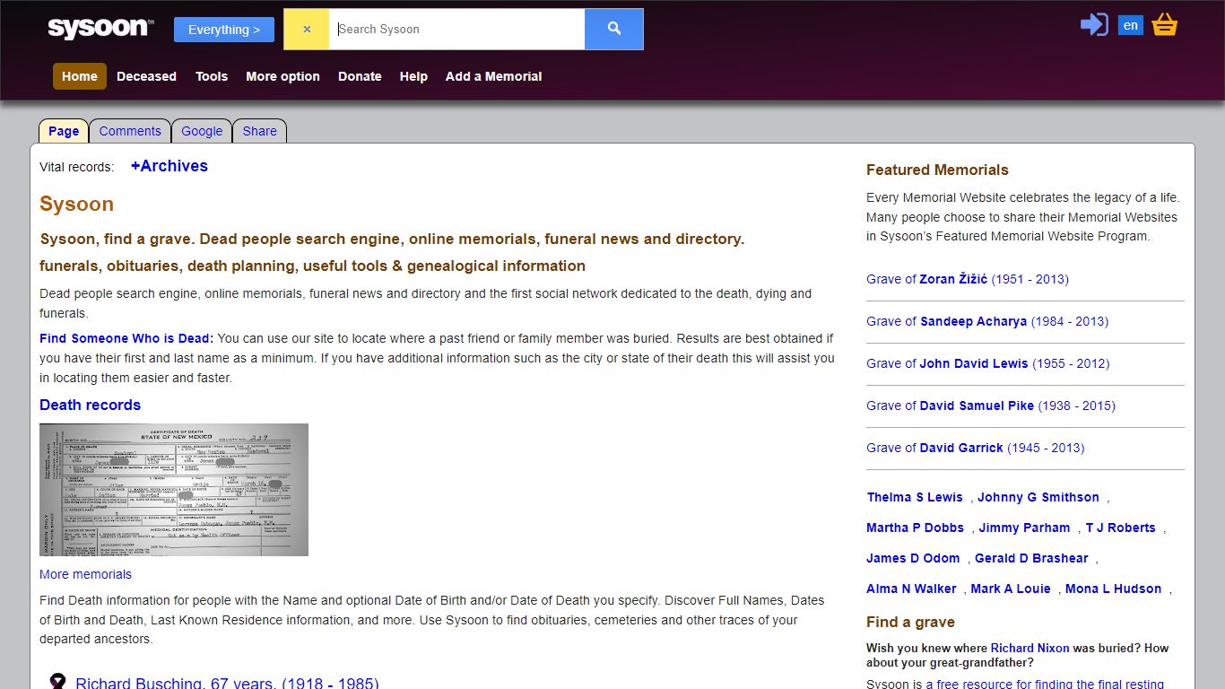Viewport: 1225px width, 689px height.
Task: Open the +Archives link
Action: tap(169, 166)
